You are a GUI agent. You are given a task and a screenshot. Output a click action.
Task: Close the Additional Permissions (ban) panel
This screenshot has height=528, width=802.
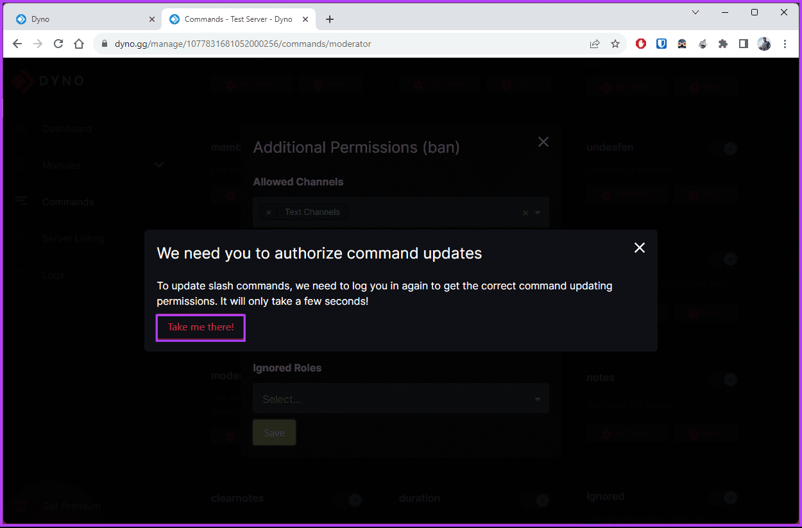tap(543, 142)
